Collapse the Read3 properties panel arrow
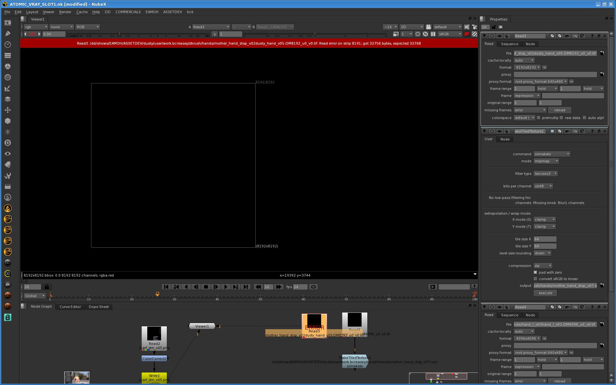Image resolution: width=616 pixels, height=385 pixels. click(x=484, y=36)
